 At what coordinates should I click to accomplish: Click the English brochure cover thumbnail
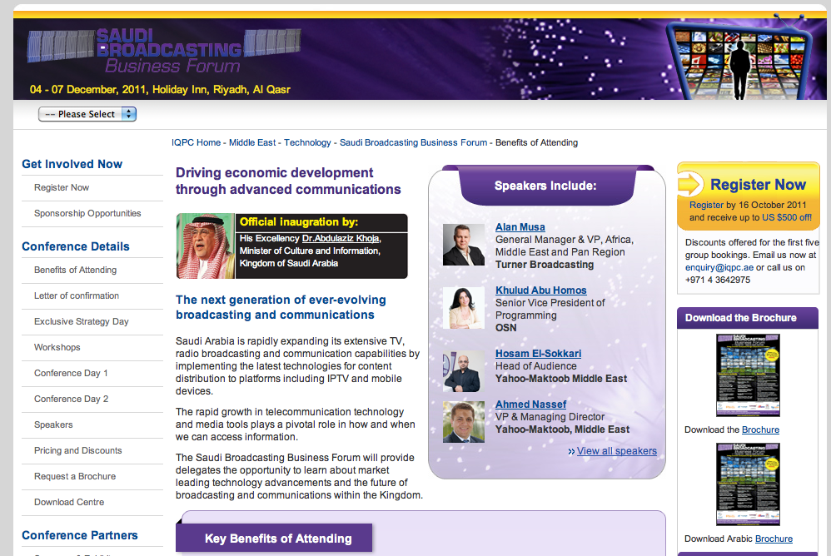tap(748, 375)
